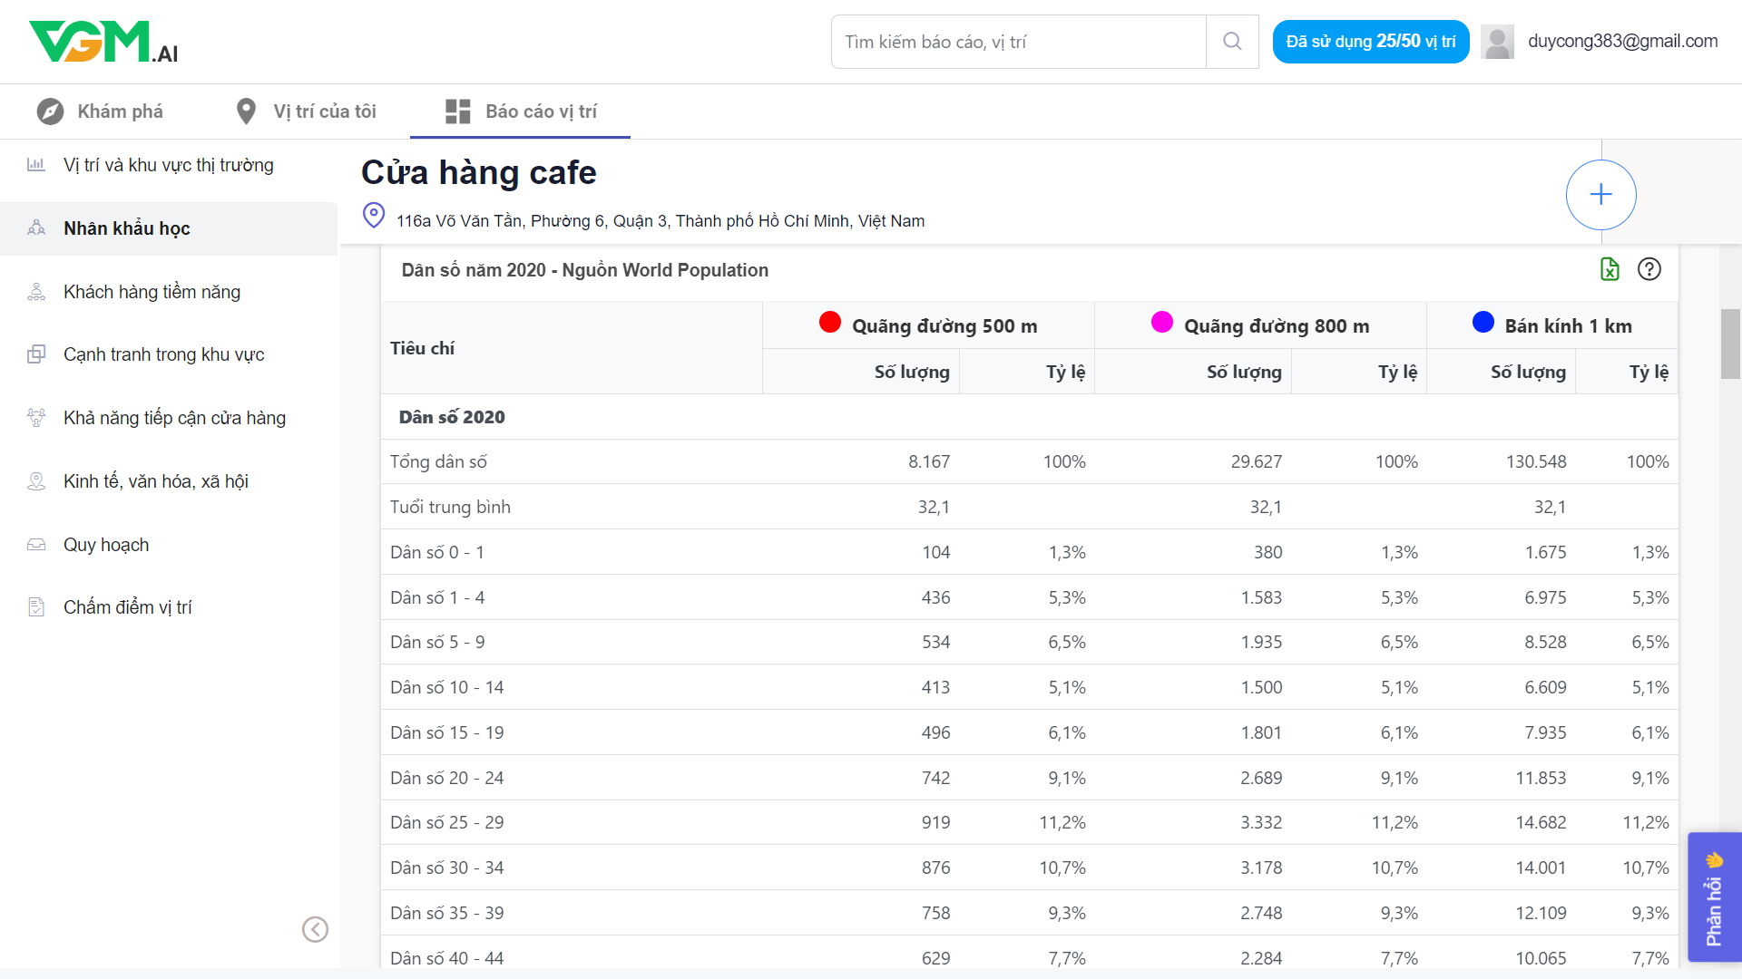Viewport: 1742px width, 979px height.
Task: Click the Đã sử dụng 25/50 vị trí button
Action: [1370, 42]
